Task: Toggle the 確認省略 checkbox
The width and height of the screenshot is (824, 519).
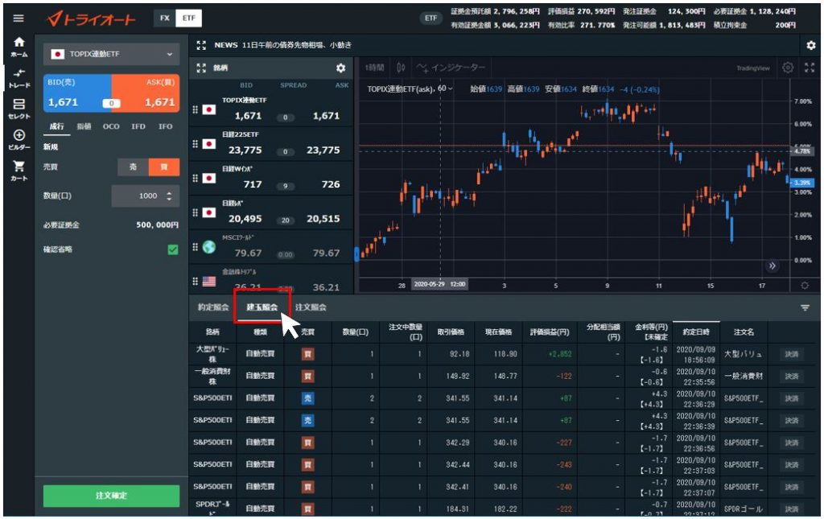Action: tap(173, 249)
